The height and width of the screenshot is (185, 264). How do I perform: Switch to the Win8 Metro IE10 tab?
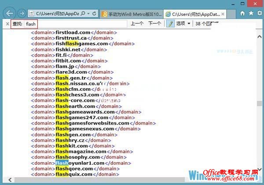click(132, 14)
